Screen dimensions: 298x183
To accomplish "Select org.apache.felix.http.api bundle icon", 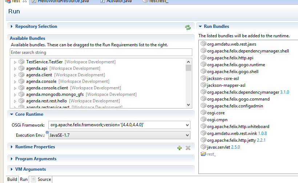I will click(x=204, y=57).
